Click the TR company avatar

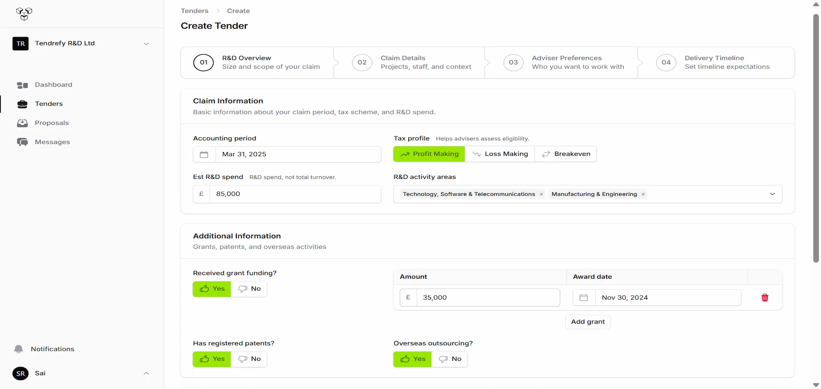21,43
